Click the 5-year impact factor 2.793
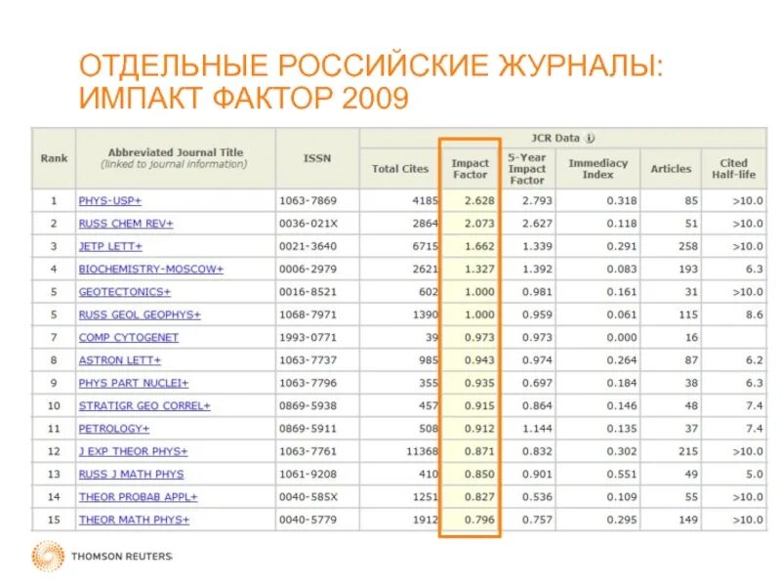 click(538, 201)
